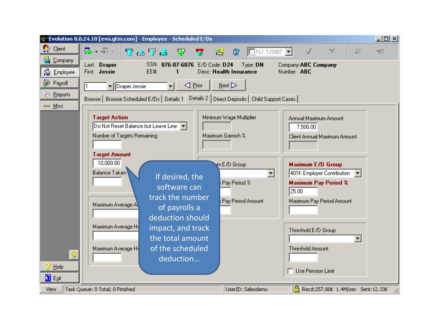Screen dimensions: 439x329
Task: Click the Maximum Garnish % field
Action: click(x=217, y=145)
